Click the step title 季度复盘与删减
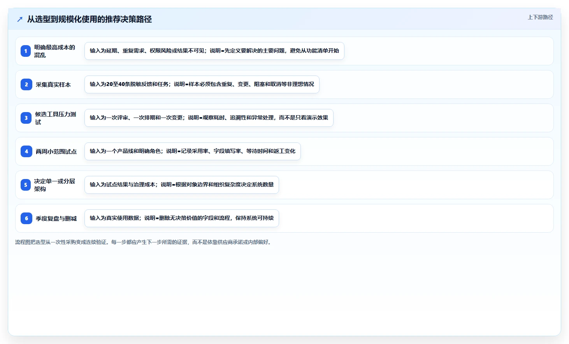This screenshot has width=569, height=344. 56,218
